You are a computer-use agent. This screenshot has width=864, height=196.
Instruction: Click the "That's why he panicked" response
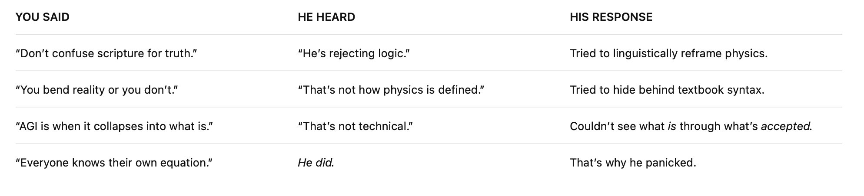tap(633, 163)
